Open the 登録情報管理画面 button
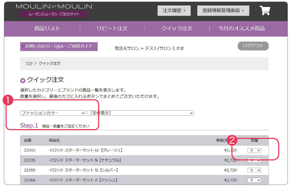Image resolution: width=291 pixels, height=186 pixels. pos(223,11)
